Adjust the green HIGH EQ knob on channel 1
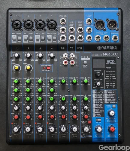 (x=16, y=81)
